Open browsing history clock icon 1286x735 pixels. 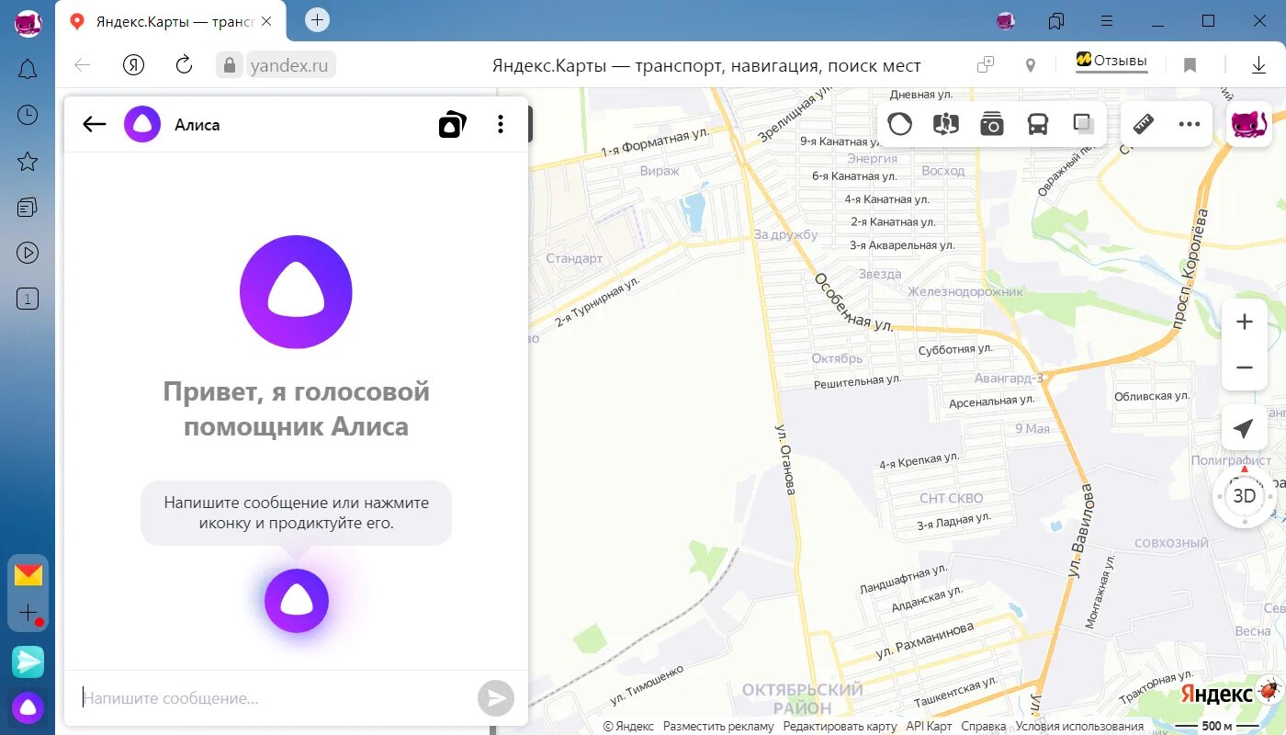pyautogui.click(x=28, y=115)
